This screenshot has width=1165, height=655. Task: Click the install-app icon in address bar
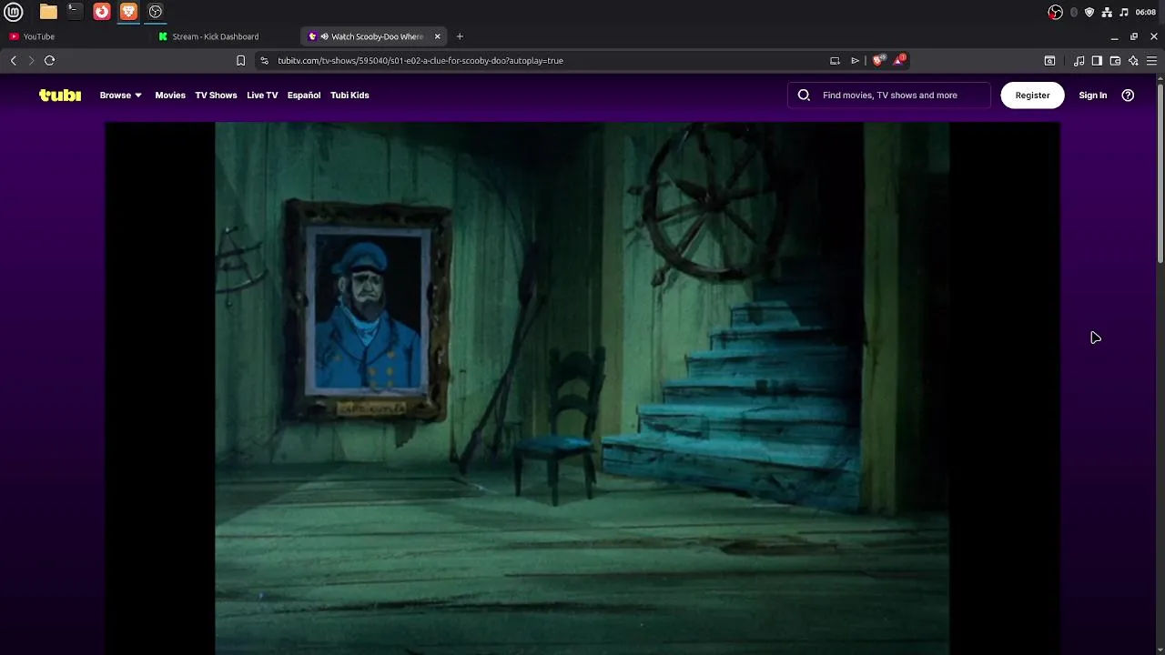835,60
